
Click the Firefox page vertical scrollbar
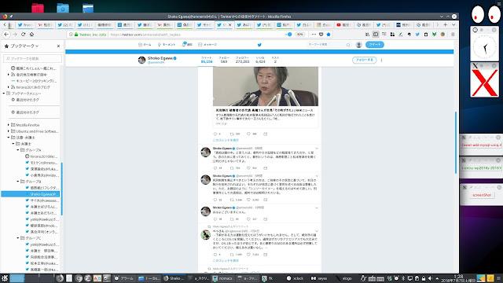456,142
